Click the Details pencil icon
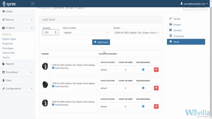The image size is (212, 119). coord(171,19)
